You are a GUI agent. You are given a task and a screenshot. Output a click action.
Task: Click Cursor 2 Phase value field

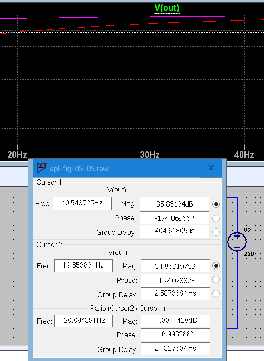(175, 280)
